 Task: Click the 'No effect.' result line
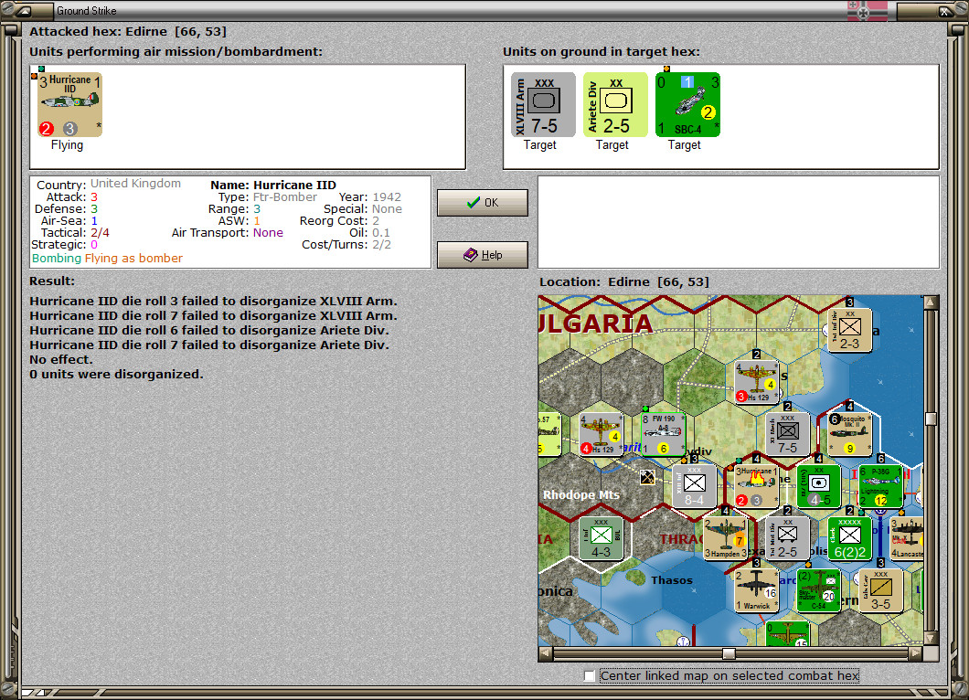[x=60, y=359]
